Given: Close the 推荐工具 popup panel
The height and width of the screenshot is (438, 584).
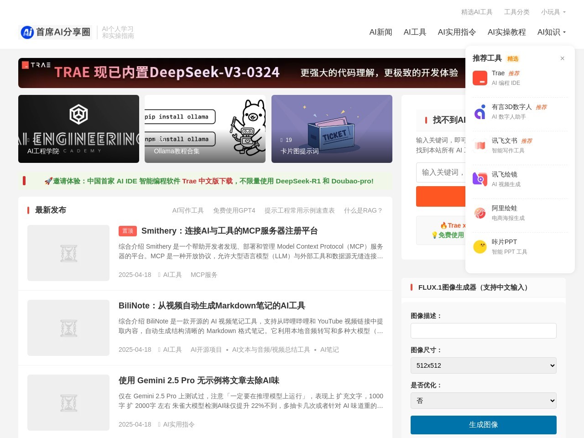Looking at the screenshot, I should 562,58.
